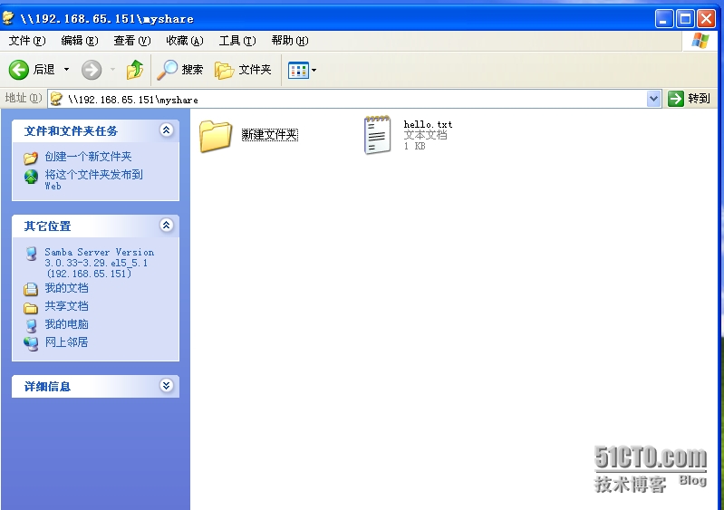Open the 帮助(H) menu
Viewport: 724px width, 510px height.
click(290, 41)
